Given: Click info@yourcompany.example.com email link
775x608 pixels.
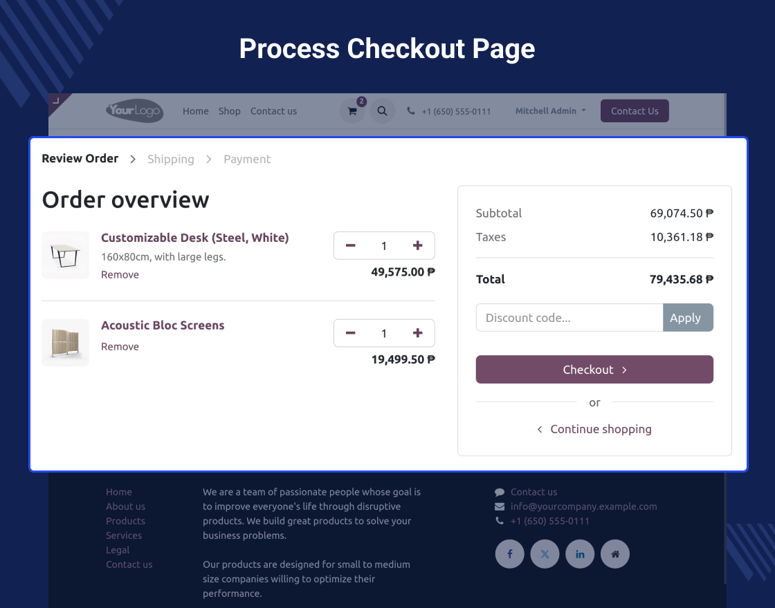Looking at the screenshot, I should point(584,506).
